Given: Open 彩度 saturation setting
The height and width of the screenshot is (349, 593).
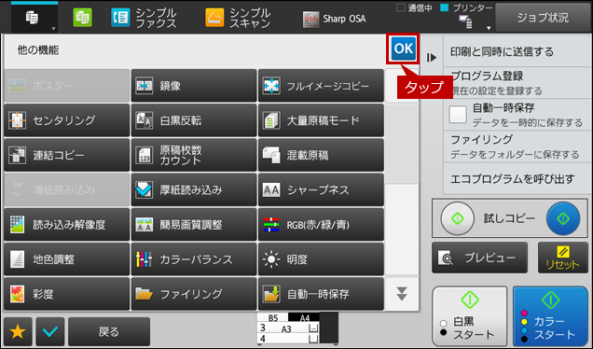Looking at the screenshot, I should coord(66,294).
